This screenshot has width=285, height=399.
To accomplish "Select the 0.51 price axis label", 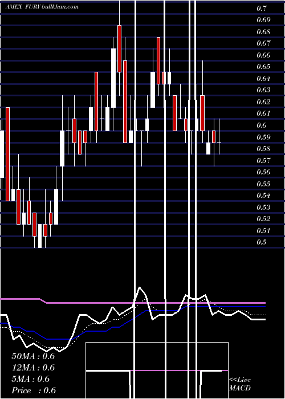I will (263, 231).
